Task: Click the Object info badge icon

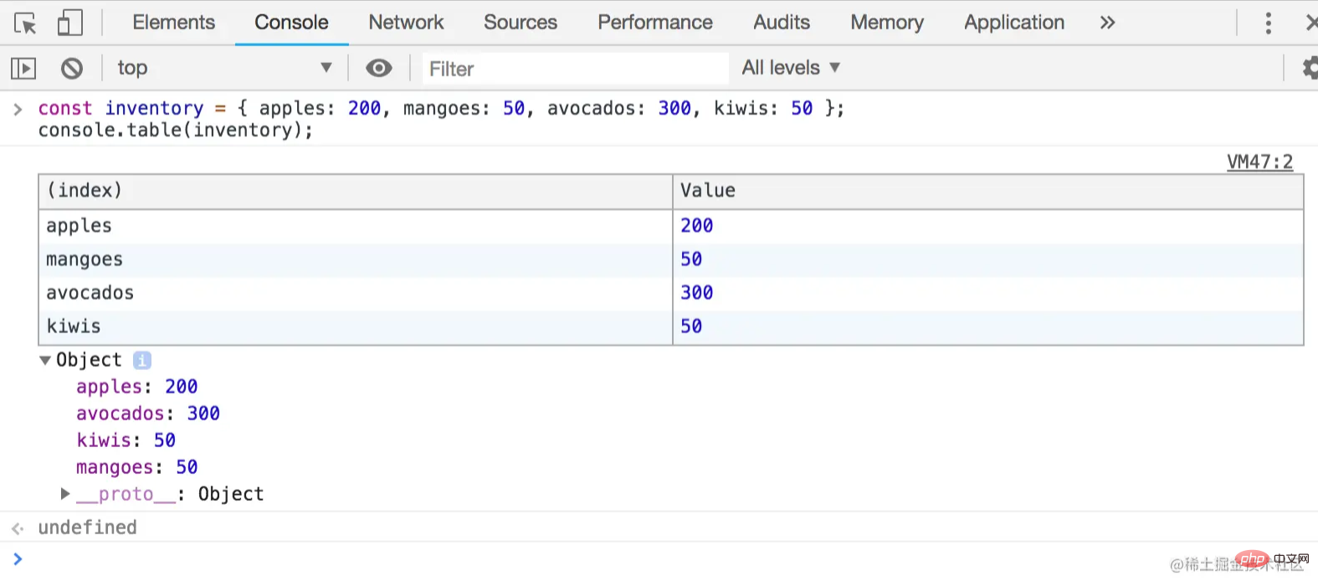Action: click(x=142, y=360)
